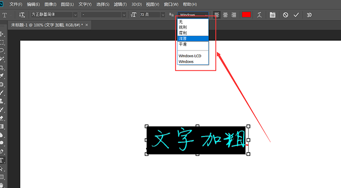
Task: Select the Brush tool
Action: click(x=2, y=93)
